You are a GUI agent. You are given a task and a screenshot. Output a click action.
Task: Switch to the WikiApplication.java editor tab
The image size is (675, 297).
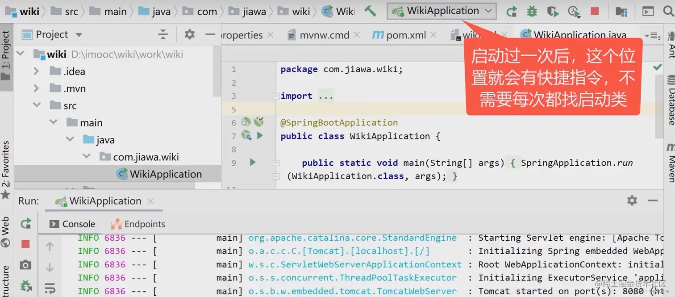pyautogui.click(x=574, y=35)
